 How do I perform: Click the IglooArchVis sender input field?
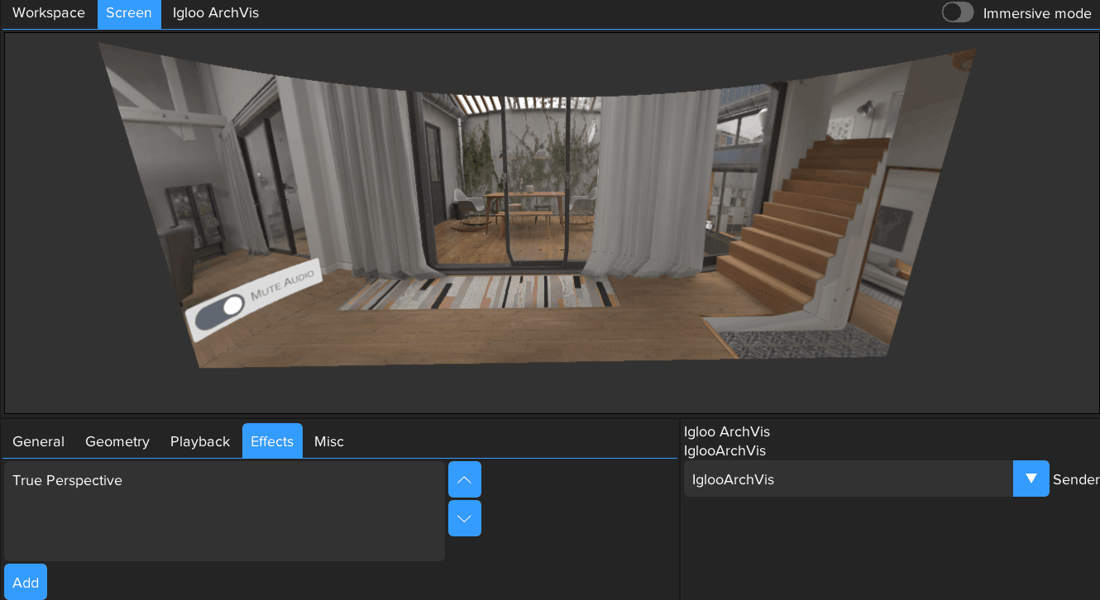pos(848,479)
